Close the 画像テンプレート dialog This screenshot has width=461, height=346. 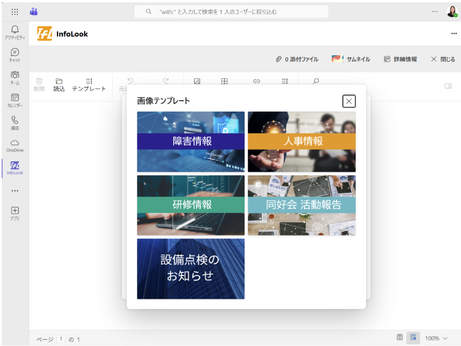click(x=348, y=101)
